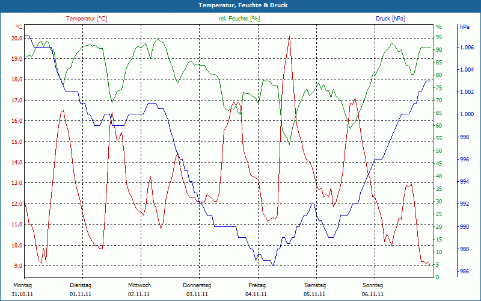The height and width of the screenshot is (301, 481).
Task: Click the 65 humidity axis value
Action: tap(439, 113)
